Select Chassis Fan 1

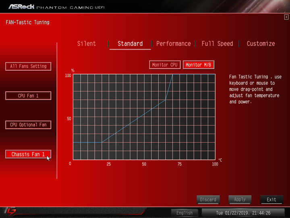[28, 154]
